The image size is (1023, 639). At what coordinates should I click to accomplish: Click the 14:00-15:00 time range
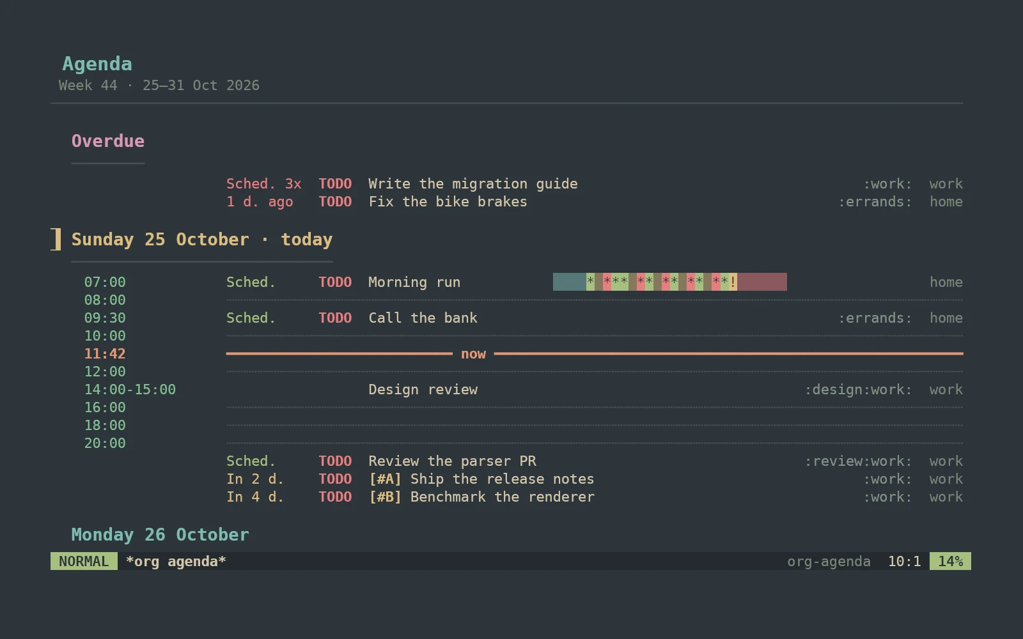pos(130,390)
